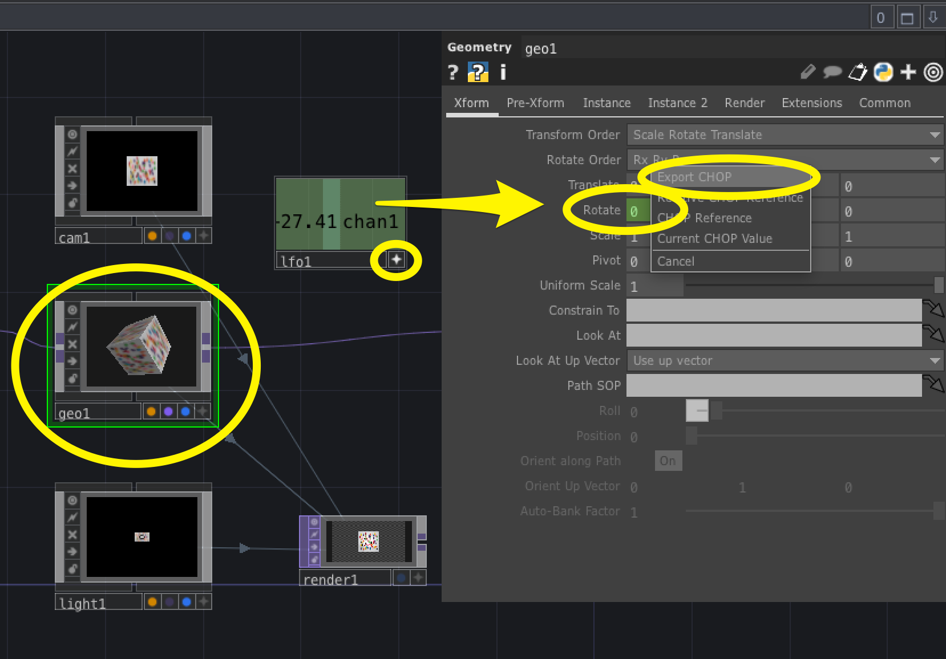The image size is (946, 659).
Task: Click the plus icon in geo1 parameter header
Action: 907,72
